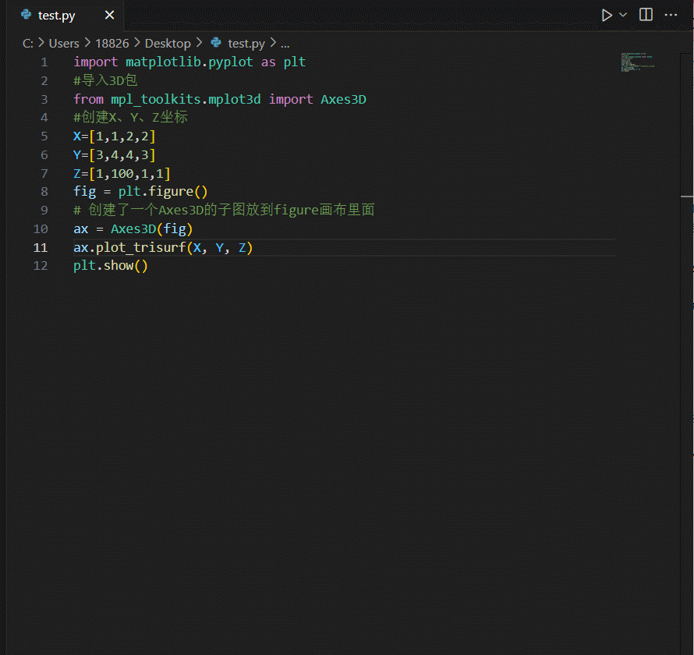
Task: Click the 'ax = Axes3D(fig)' line
Action: click(133, 228)
